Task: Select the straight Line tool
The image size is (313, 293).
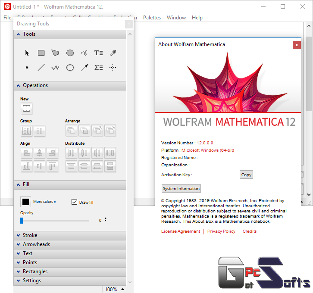Action: coord(41,67)
